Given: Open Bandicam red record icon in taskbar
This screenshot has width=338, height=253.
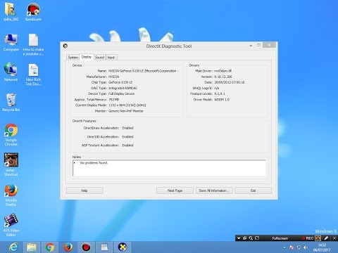Looking at the screenshot, I should [x=86, y=247].
